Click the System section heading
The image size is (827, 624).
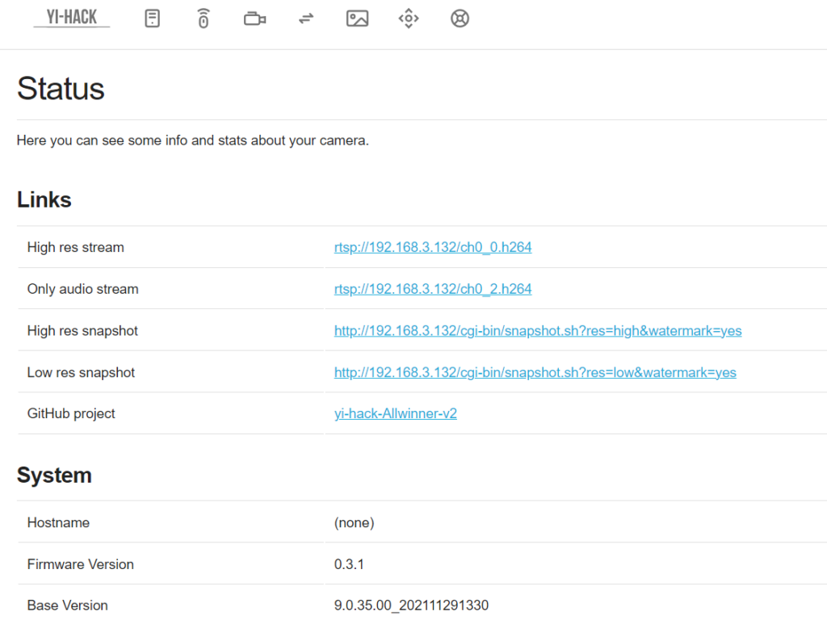pyautogui.click(x=54, y=475)
